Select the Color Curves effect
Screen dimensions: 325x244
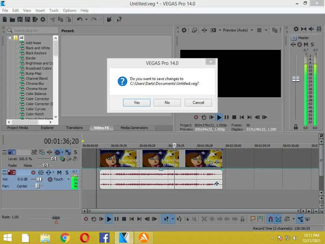(36, 109)
